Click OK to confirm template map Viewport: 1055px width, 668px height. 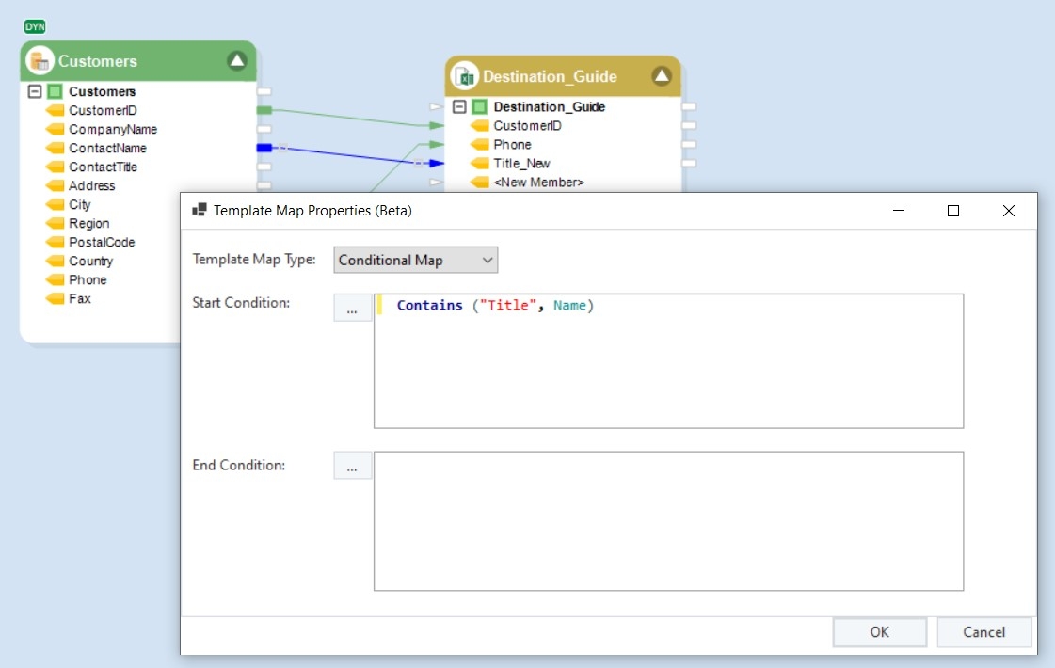tap(879, 632)
